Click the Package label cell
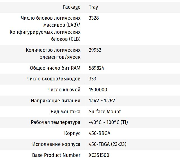The image size is (180, 160). pos(71,7)
